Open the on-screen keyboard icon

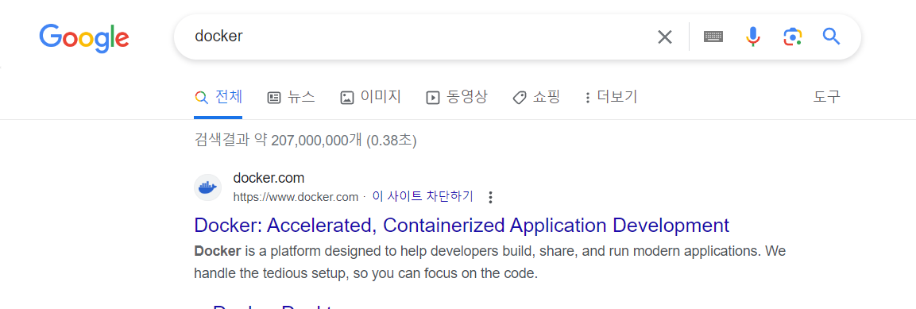pos(713,37)
